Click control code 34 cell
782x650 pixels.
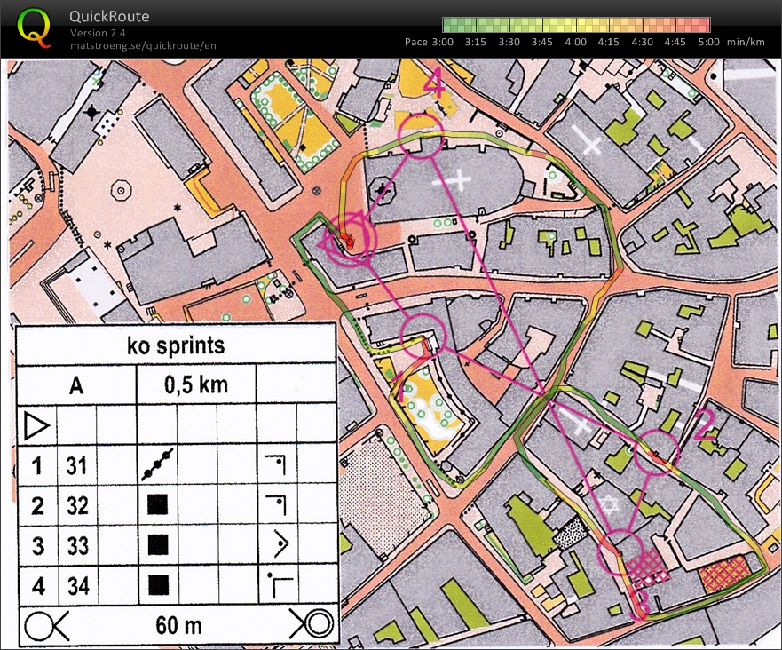pyautogui.click(x=78, y=586)
